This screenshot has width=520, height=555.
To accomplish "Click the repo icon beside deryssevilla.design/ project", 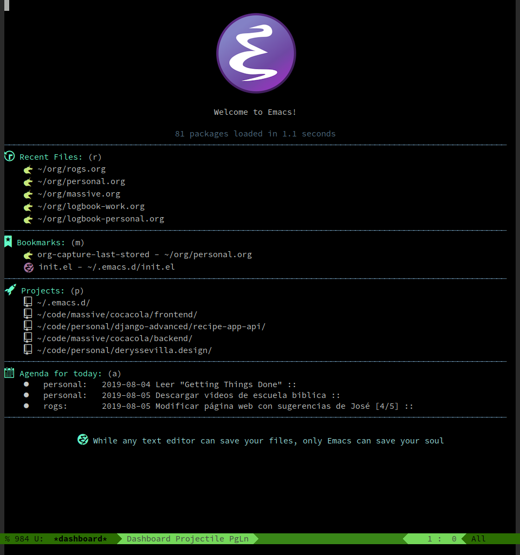I will click(x=28, y=350).
